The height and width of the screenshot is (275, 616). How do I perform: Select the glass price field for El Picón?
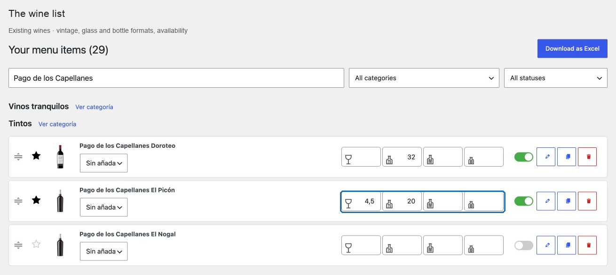click(x=361, y=201)
